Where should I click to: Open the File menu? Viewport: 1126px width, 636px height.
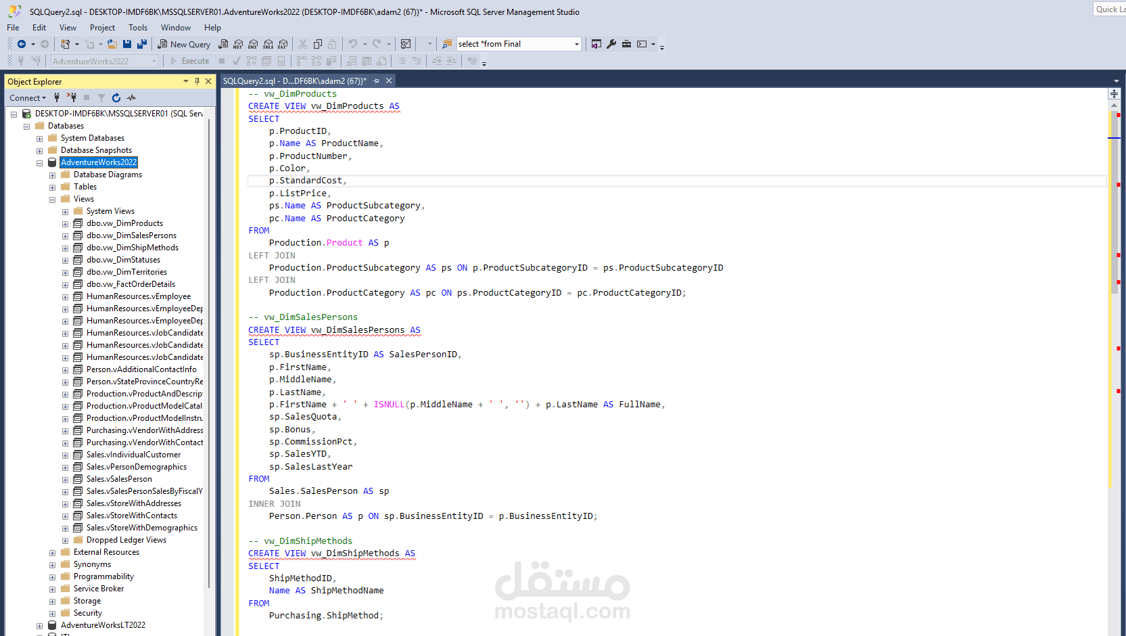pos(13,28)
